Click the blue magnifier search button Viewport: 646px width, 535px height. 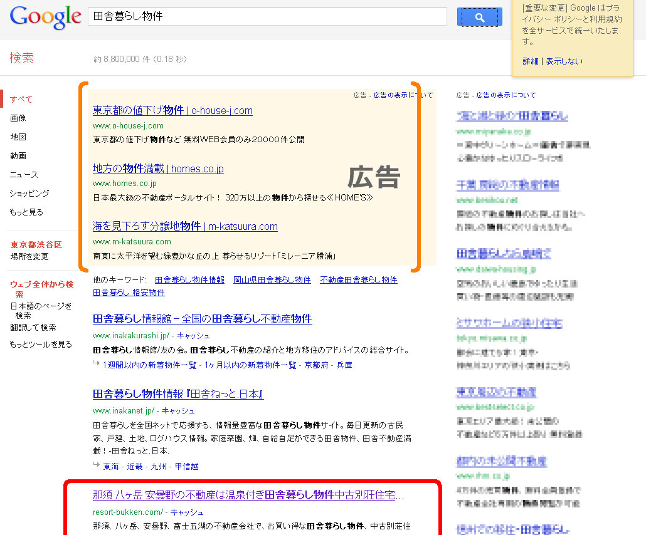coord(480,17)
